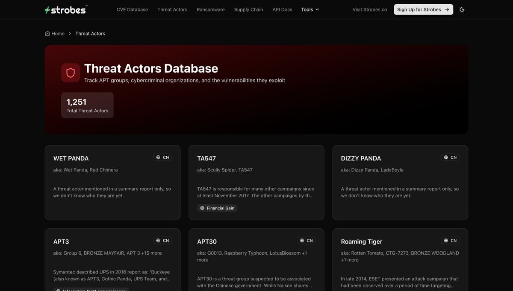Image resolution: width=513 pixels, height=291 pixels.
Task: Click Visit Strobes.co link
Action: pyautogui.click(x=370, y=9)
